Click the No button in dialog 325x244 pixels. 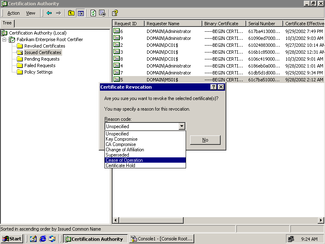pos(205,140)
